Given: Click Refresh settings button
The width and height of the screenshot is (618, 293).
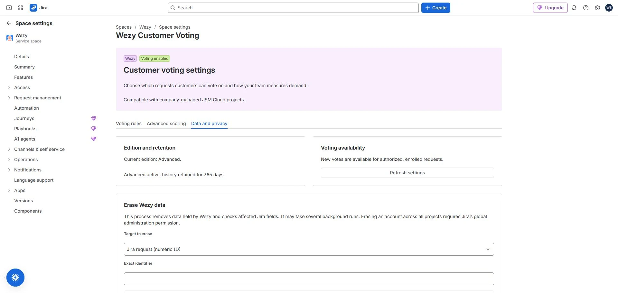Looking at the screenshot, I should (x=407, y=173).
